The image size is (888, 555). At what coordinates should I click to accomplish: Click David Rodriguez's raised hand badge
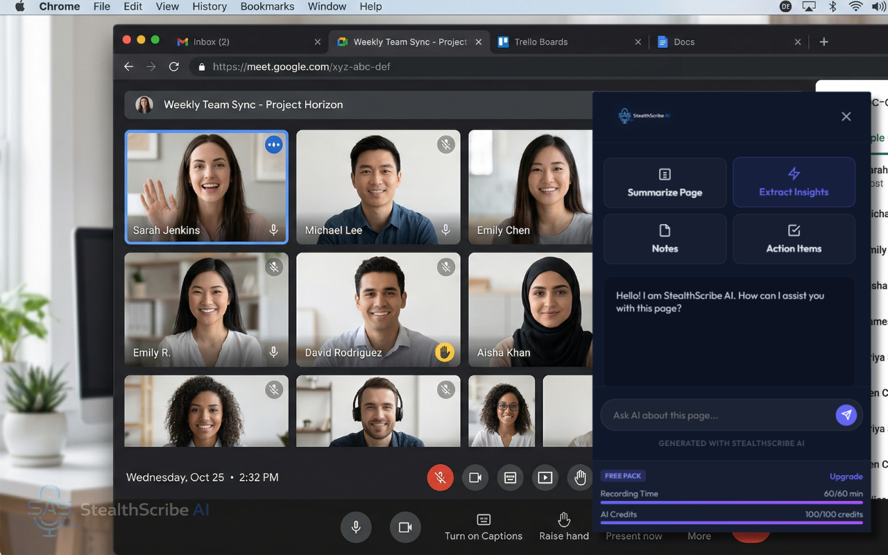(444, 352)
